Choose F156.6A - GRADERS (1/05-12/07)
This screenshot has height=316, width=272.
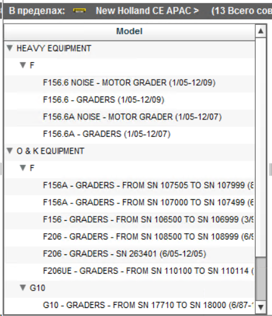(x=107, y=134)
